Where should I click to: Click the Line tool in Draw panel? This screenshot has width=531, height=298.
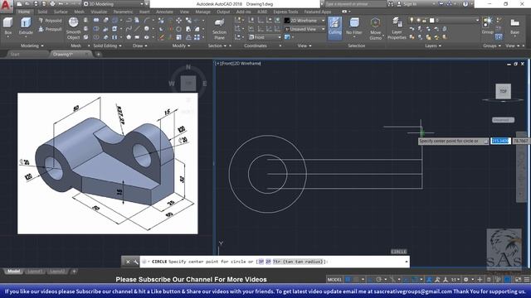[x=137, y=29]
